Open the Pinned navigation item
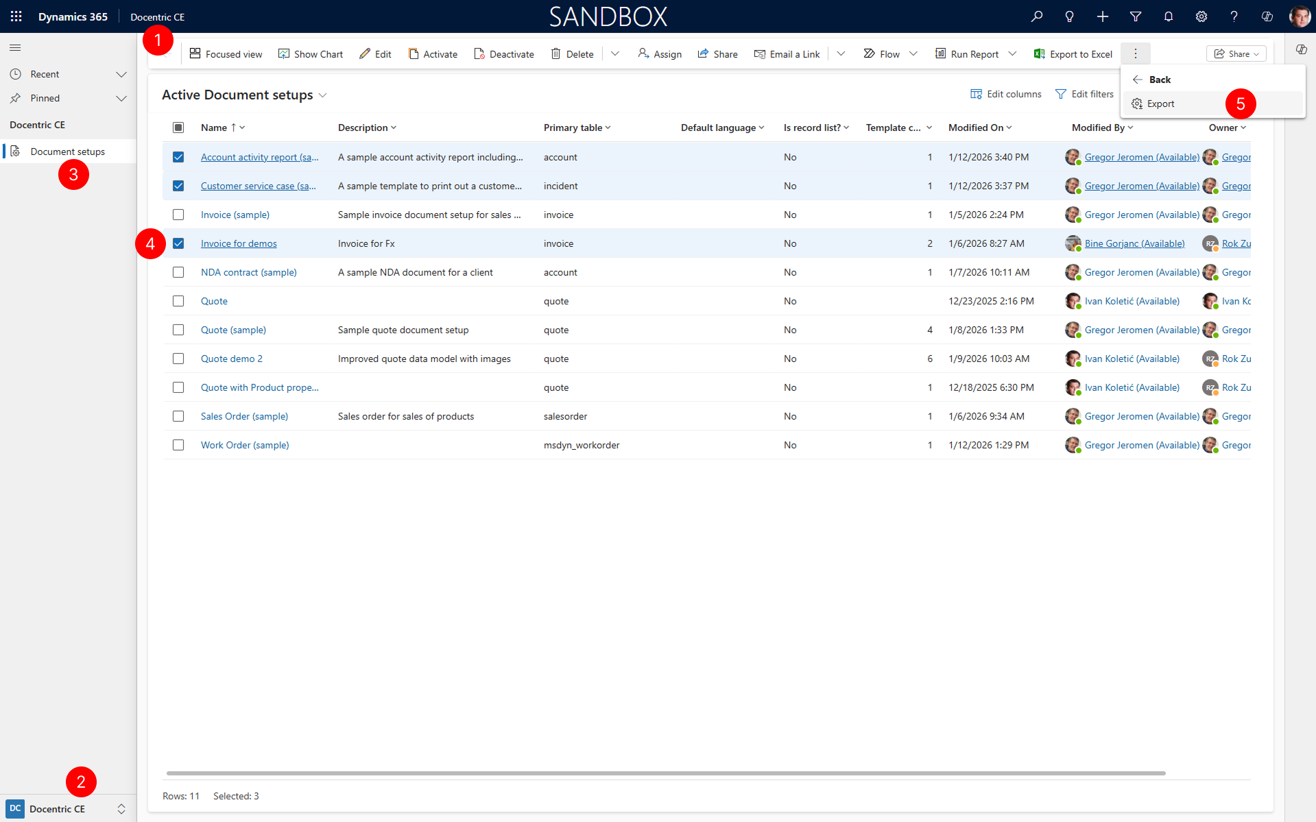This screenshot has width=1316, height=822. (x=45, y=98)
